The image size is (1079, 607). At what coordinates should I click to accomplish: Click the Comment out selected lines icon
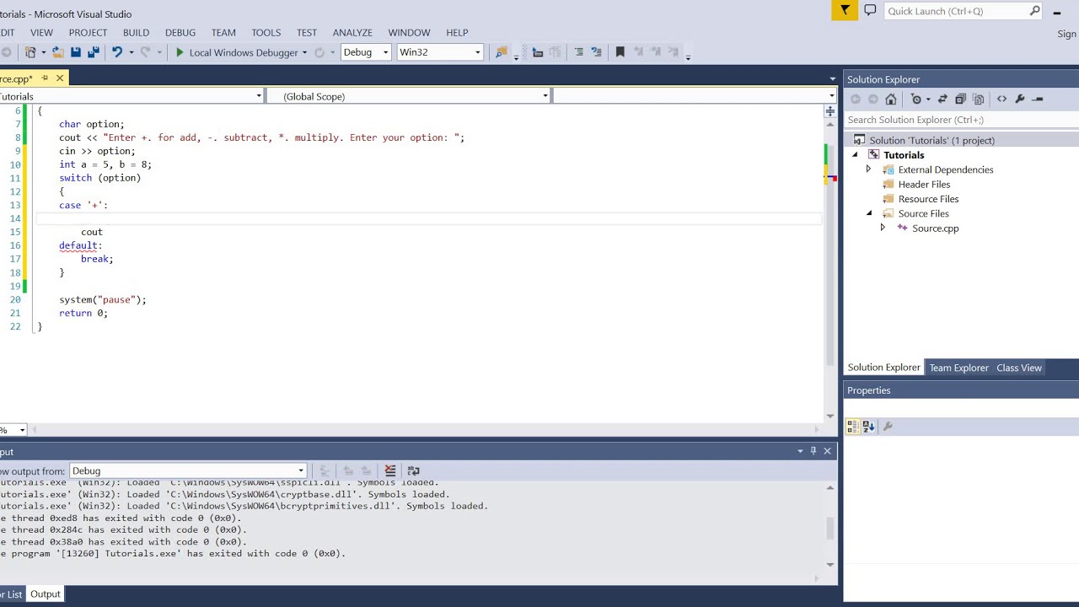click(x=578, y=52)
